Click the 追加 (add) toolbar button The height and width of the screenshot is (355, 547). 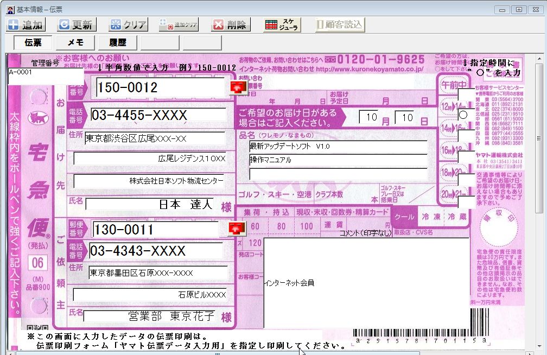point(25,25)
